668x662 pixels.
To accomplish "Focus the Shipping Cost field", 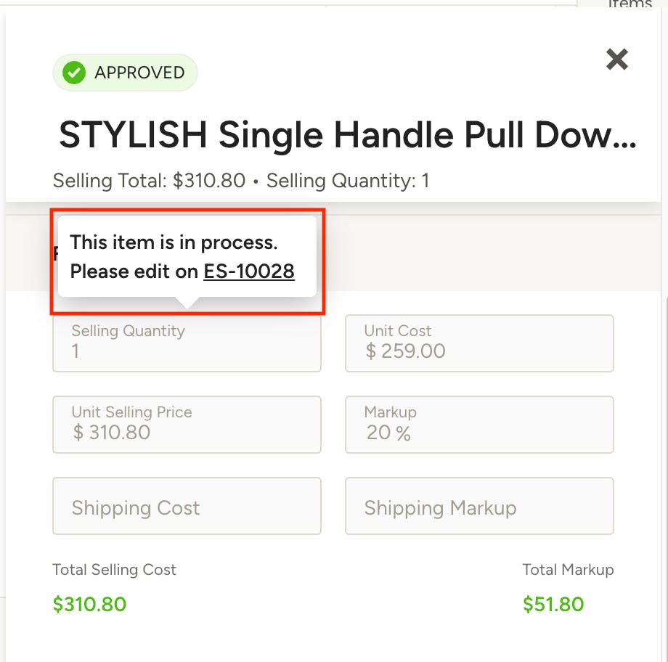I will click(x=187, y=506).
